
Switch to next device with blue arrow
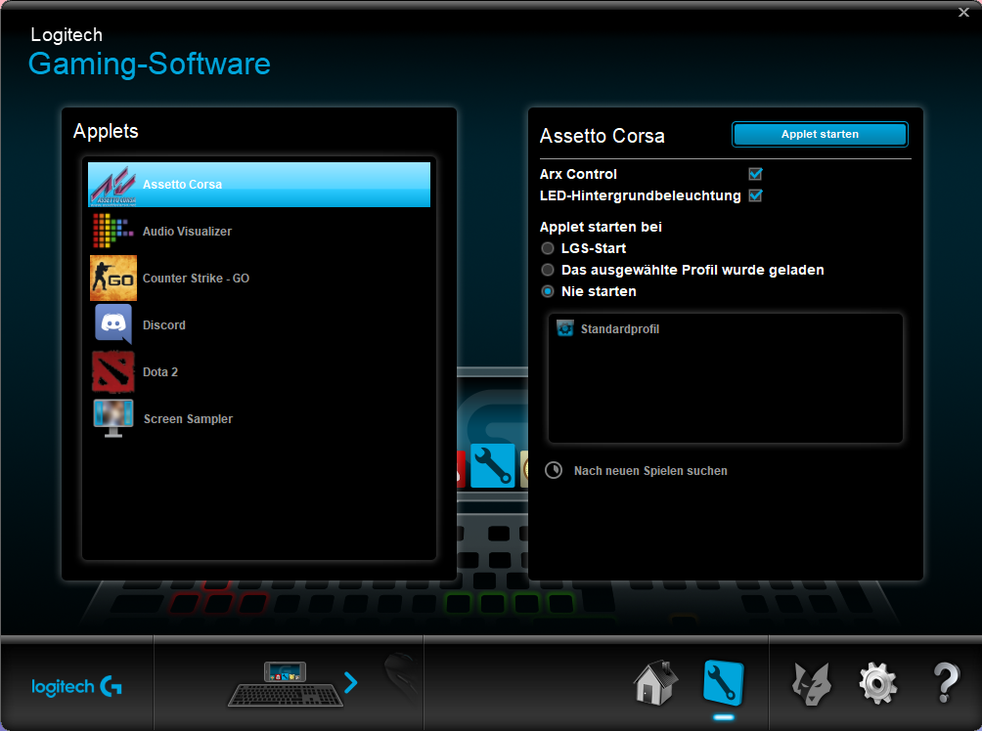tap(351, 682)
